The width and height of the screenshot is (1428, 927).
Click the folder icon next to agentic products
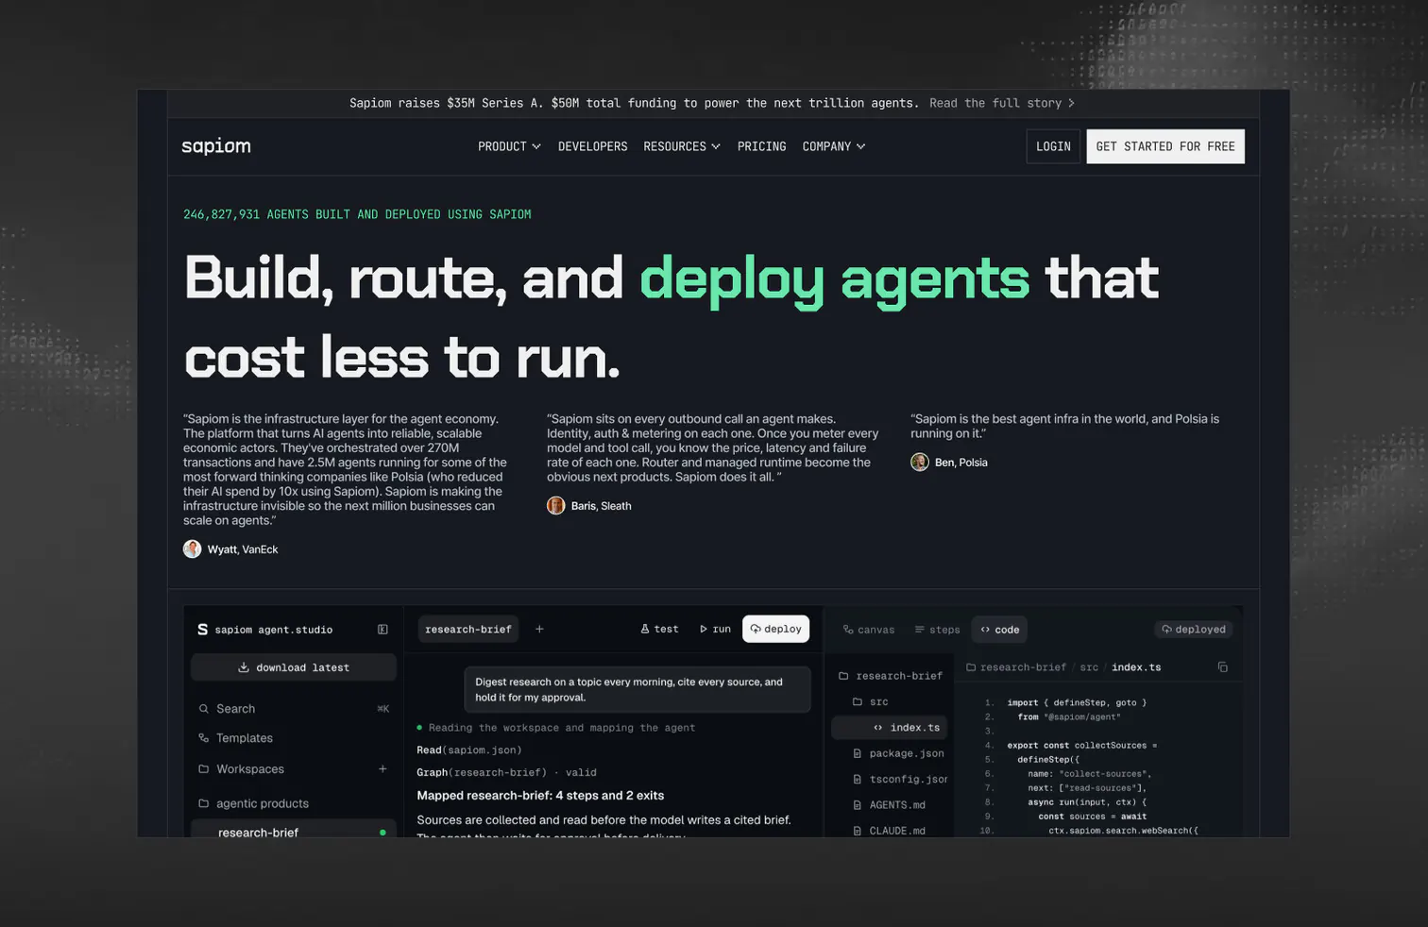[x=203, y=803]
